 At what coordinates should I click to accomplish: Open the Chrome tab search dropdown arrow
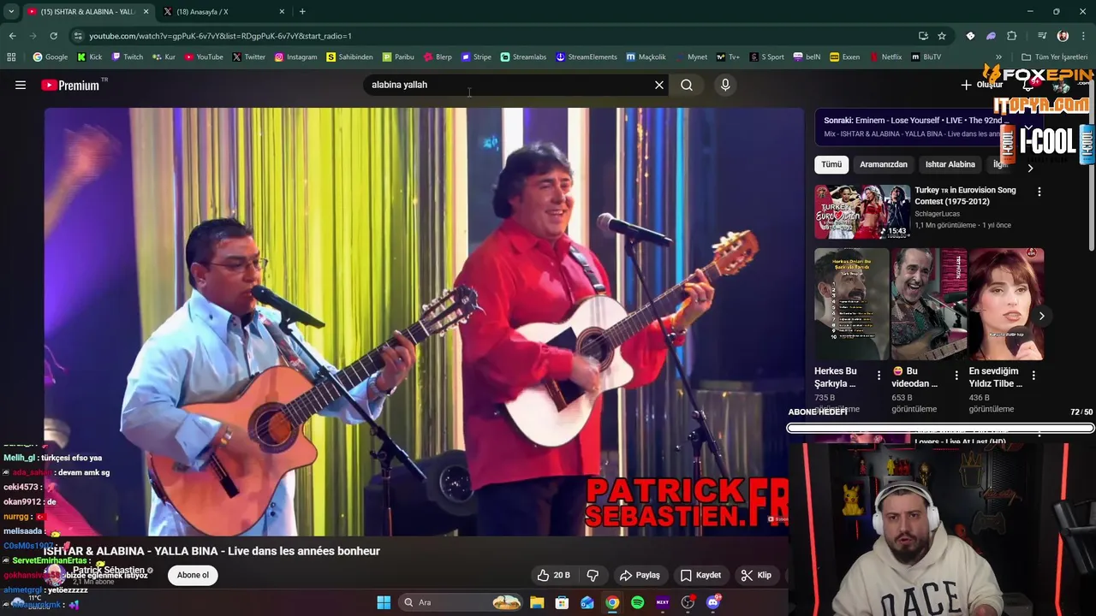pyautogui.click(x=11, y=11)
